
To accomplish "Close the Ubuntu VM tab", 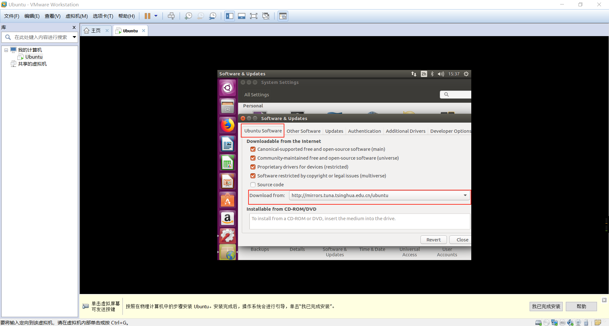I will coord(144,31).
